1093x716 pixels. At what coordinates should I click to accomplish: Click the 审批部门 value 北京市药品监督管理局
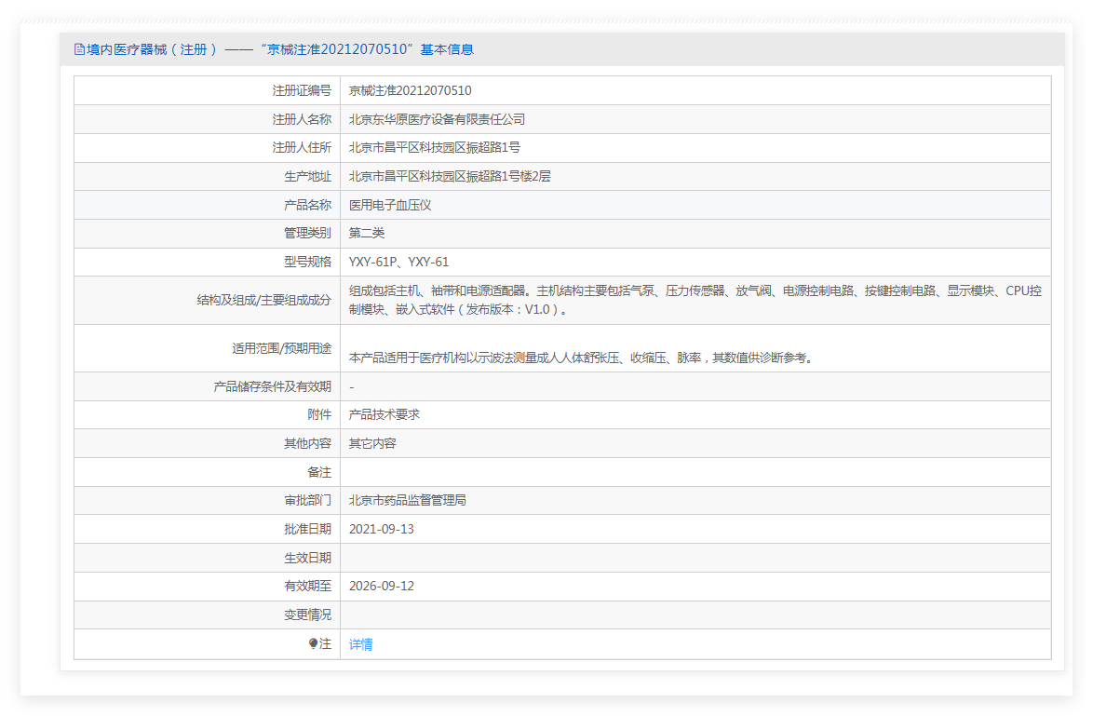[x=407, y=500]
